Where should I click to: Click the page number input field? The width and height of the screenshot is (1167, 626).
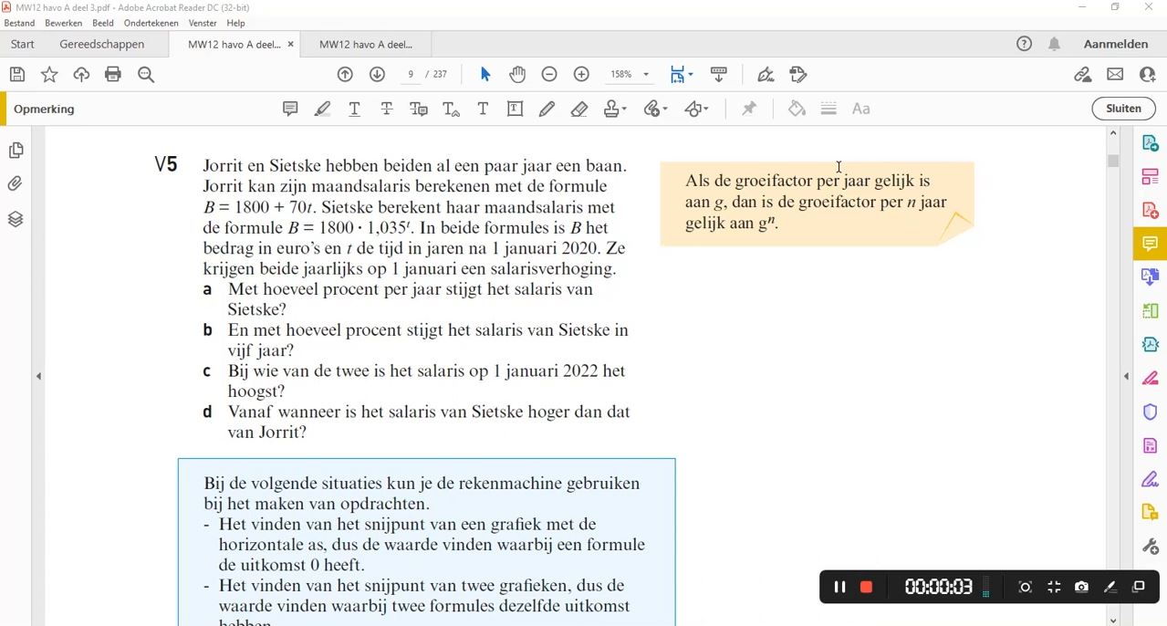[x=412, y=75]
